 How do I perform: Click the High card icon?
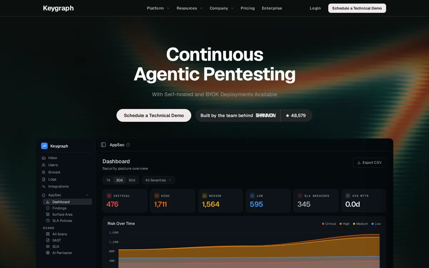pyautogui.click(x=157, y=196)
